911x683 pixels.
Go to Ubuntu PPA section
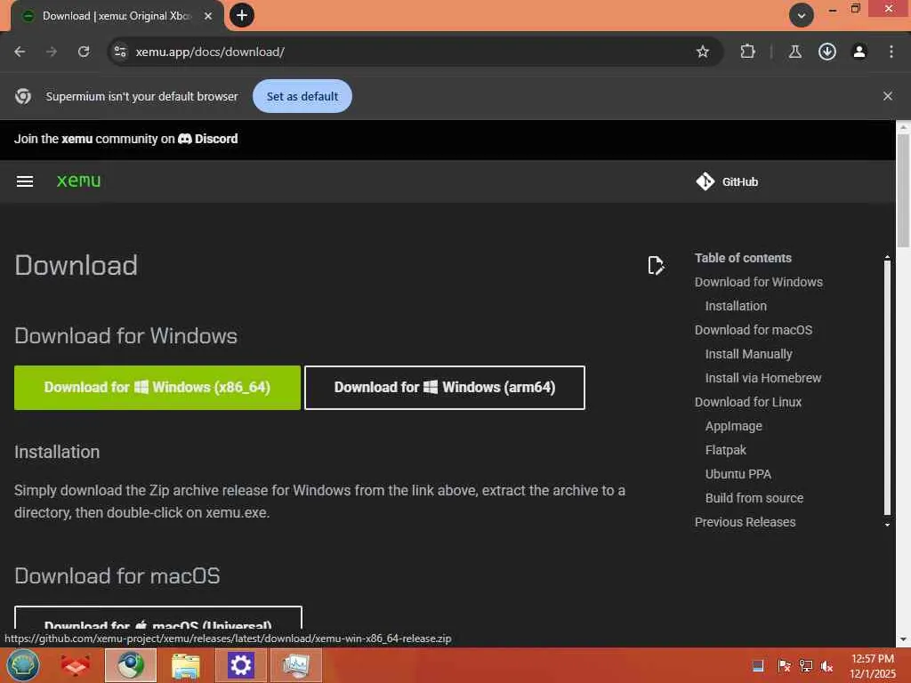pyautogui.click(x=738, y=474)
